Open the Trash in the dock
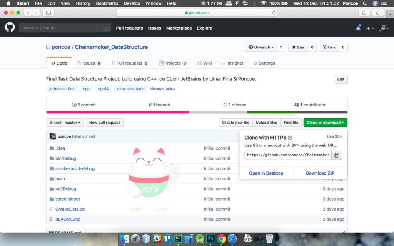The width and height of the screenshot is (394, 246). point(269,239)
